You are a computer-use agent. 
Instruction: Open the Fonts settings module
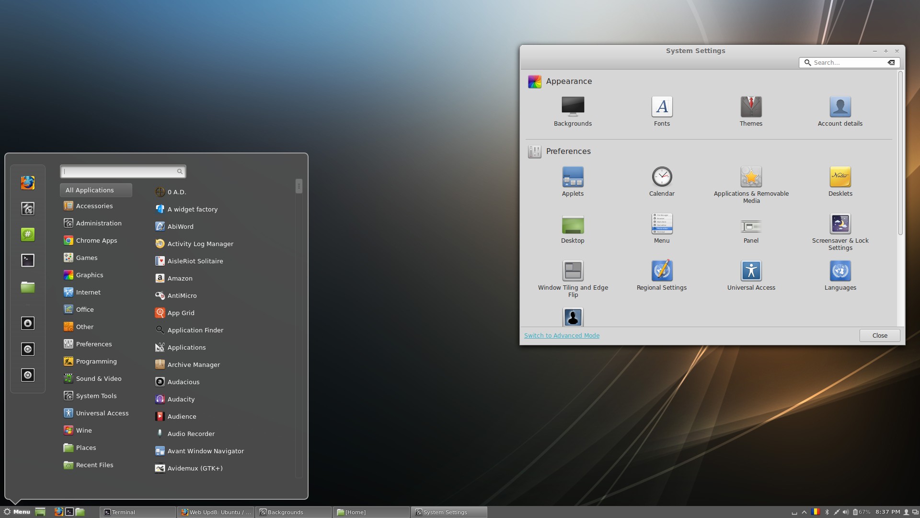click(x=662, y=107)
